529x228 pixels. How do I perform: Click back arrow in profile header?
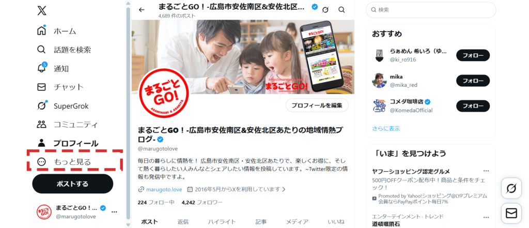pos(142,10)
